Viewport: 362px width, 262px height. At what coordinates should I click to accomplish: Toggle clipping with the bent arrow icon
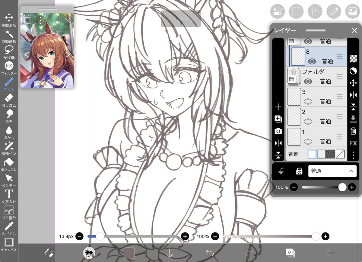click(281, 171)
